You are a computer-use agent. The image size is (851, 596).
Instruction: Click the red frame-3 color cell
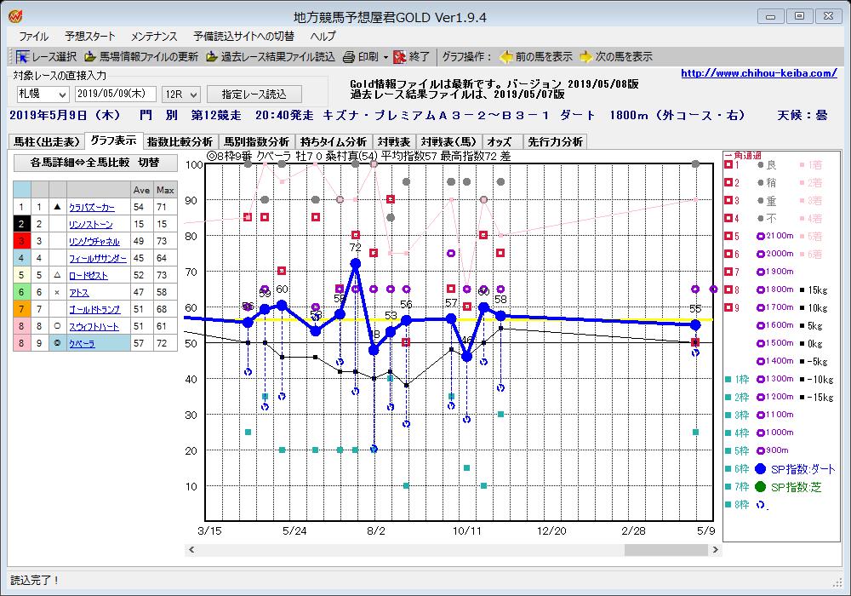[22, 241]
